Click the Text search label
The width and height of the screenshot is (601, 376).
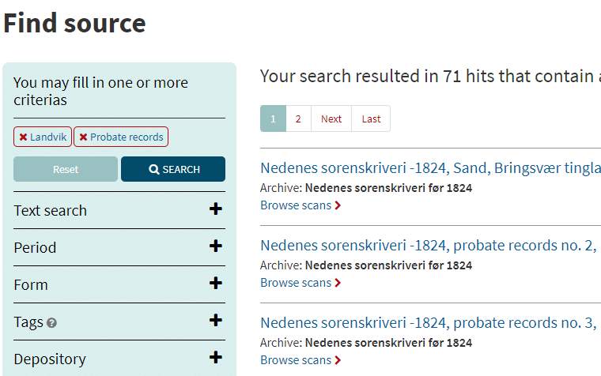pyautogui.click(x=50, y=211)
